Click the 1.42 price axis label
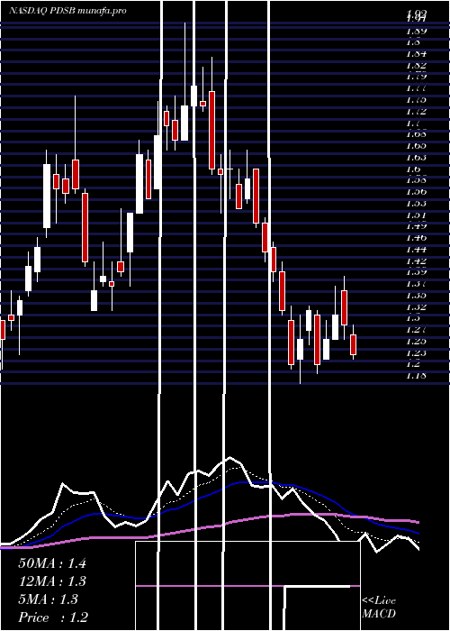Viewport: 450px width, 631px height. (x=416, y=261)
